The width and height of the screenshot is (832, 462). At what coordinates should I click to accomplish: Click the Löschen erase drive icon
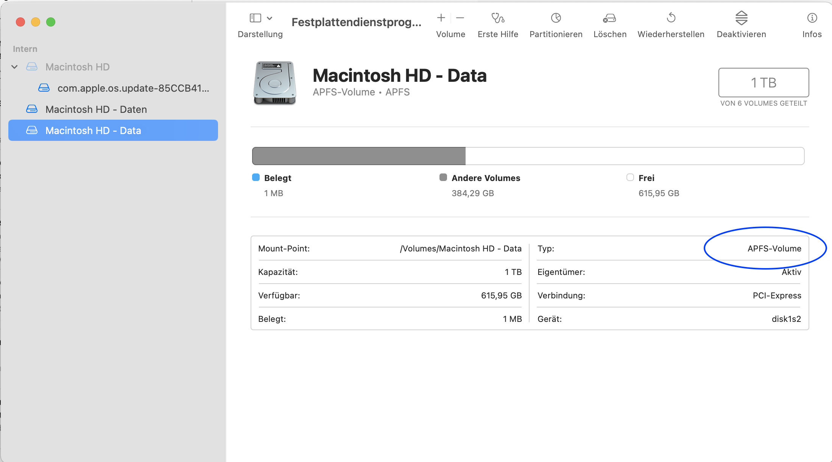[609, 18]
